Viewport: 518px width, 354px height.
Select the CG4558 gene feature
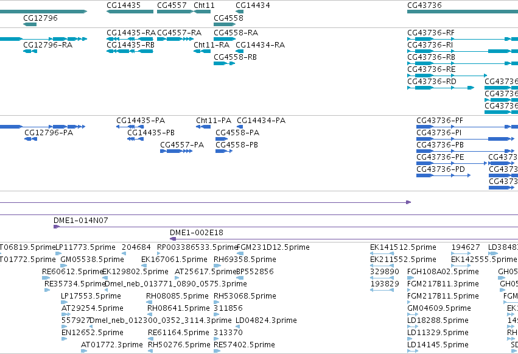[225, 24]
